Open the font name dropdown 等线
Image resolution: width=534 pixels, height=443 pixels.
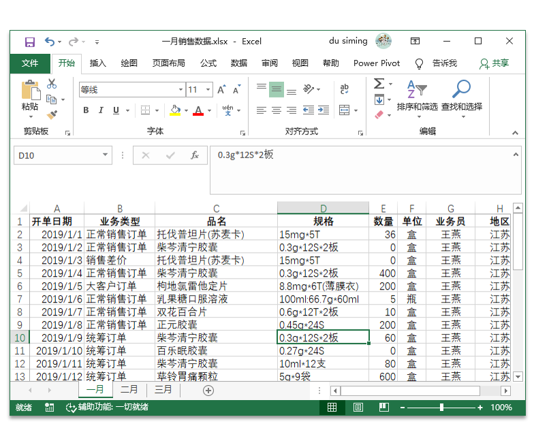point(181,90)
